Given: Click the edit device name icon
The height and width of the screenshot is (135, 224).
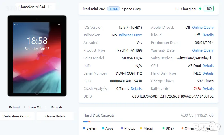Looking at the screenshot, I should coord(50,7).
